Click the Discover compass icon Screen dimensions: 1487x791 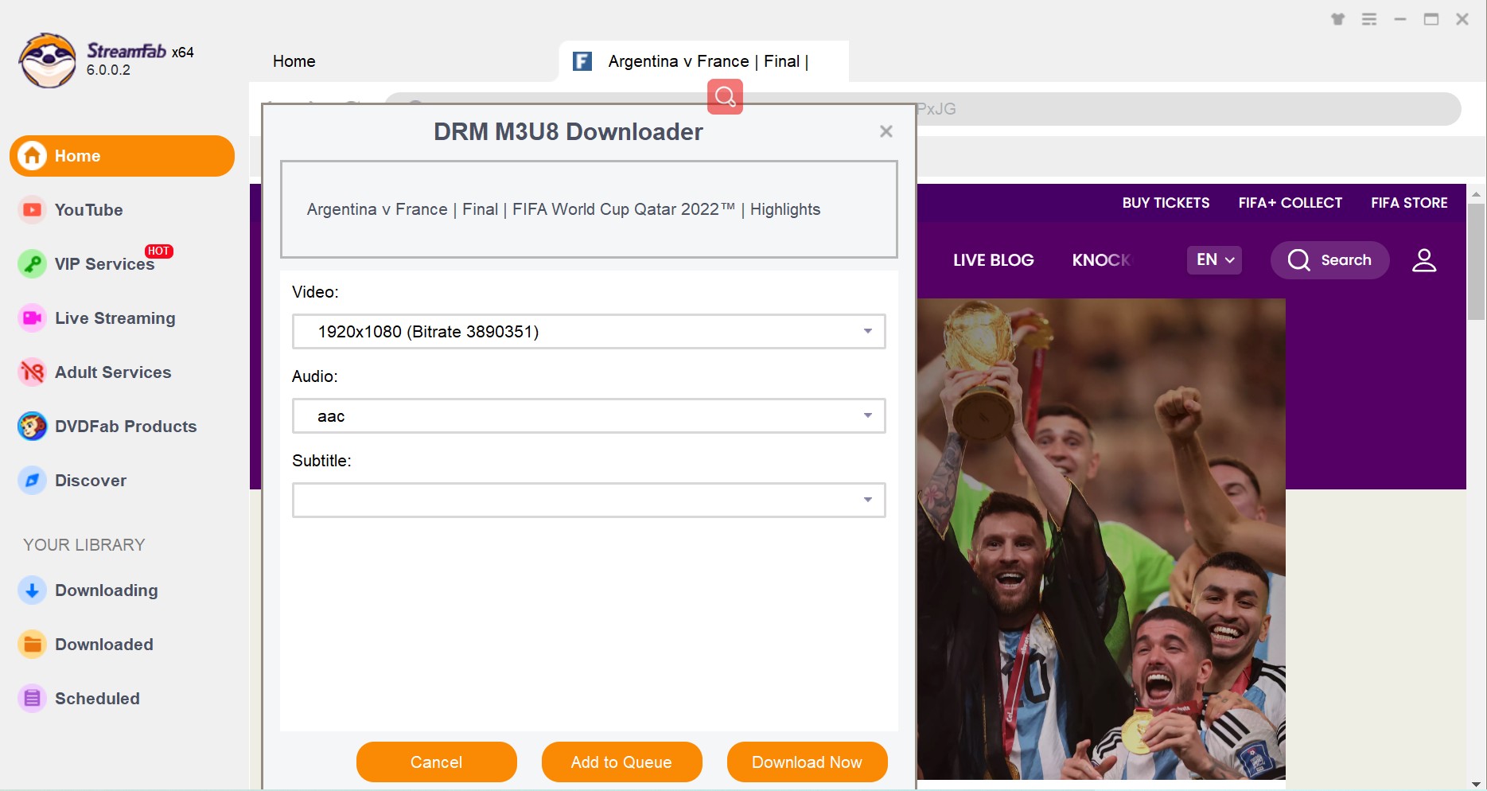[x=33, y=481]
